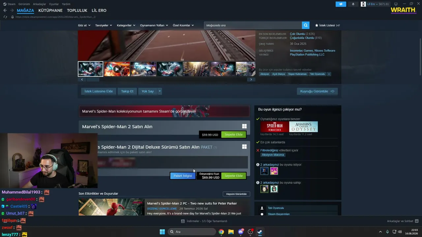Open Windows Start menu
The width and height of the screenshot is (422, 237).
[x=162, y=232]
